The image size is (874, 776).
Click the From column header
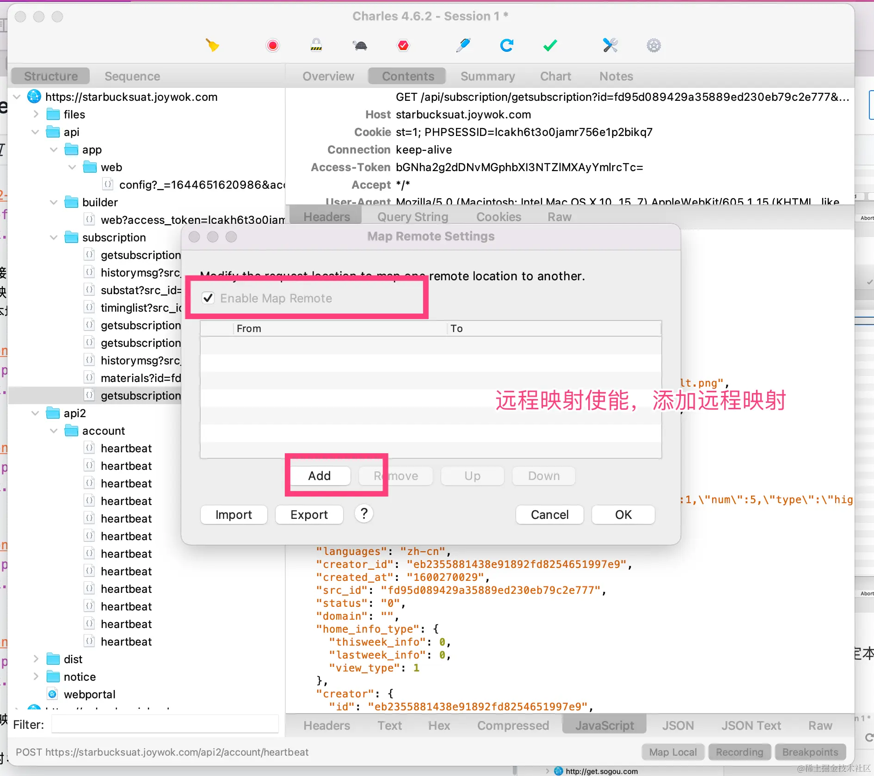coord(339,328)
